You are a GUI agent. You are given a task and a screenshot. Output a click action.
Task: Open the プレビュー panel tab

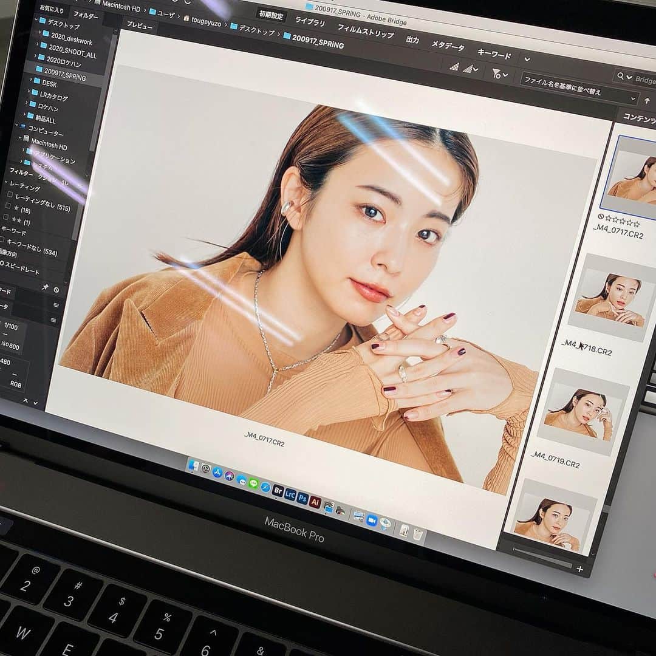coord(139,26)
